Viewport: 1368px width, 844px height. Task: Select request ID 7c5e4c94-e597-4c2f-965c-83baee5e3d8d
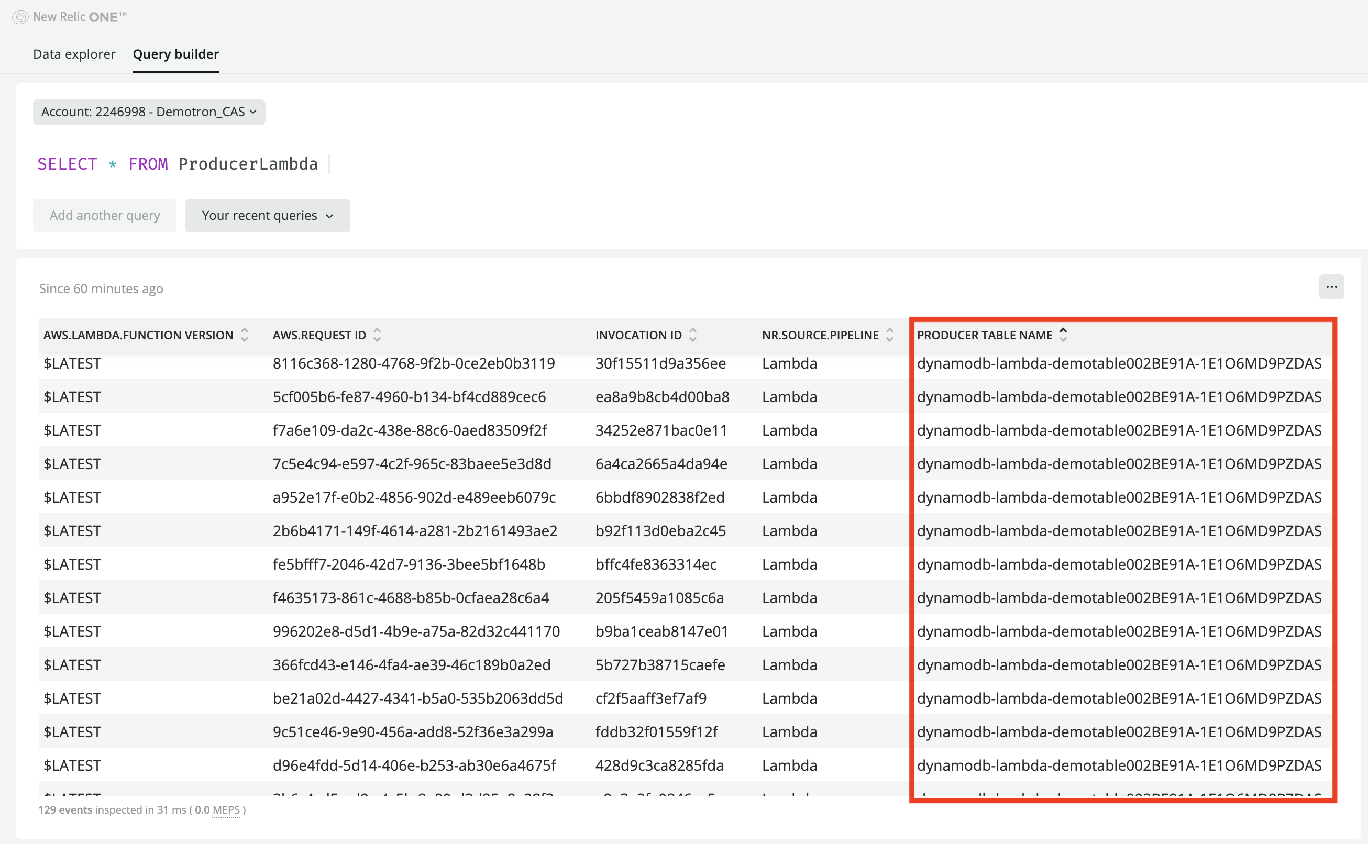tap(412, 464)
